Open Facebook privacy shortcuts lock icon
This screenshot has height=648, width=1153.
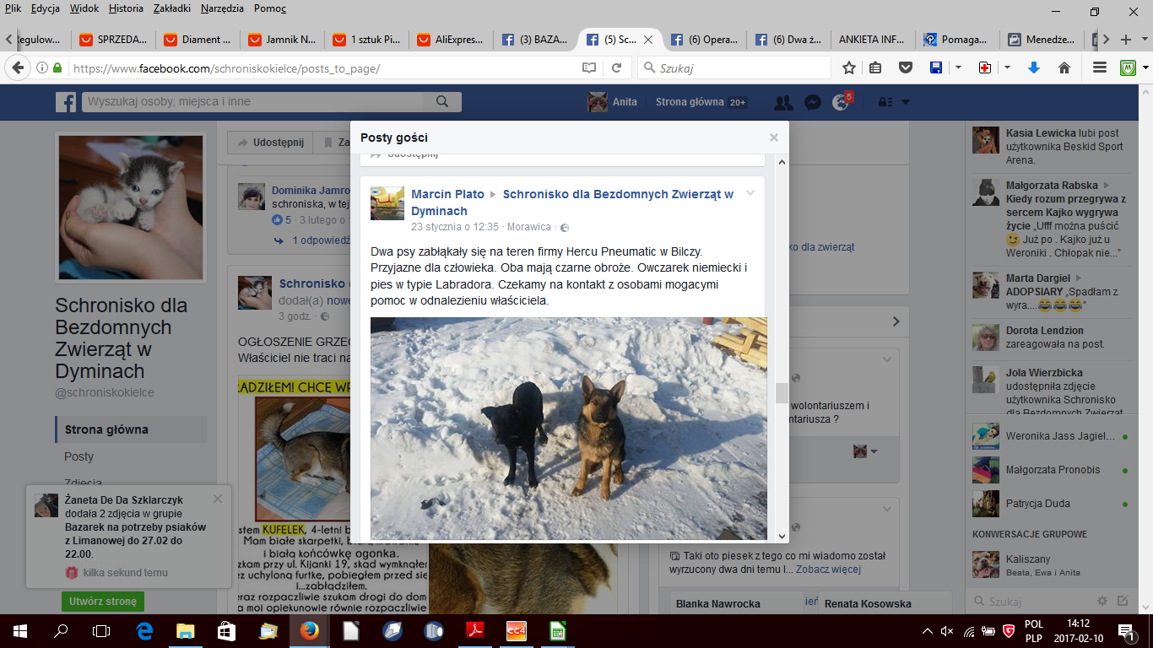pos(885,102)
